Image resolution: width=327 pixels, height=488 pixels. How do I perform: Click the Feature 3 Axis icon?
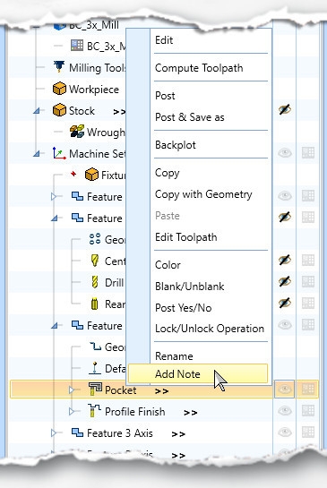[x=77, y=432]
